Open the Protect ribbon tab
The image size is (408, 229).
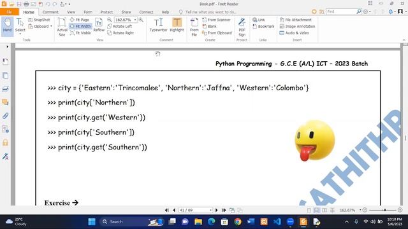[106, 12]
